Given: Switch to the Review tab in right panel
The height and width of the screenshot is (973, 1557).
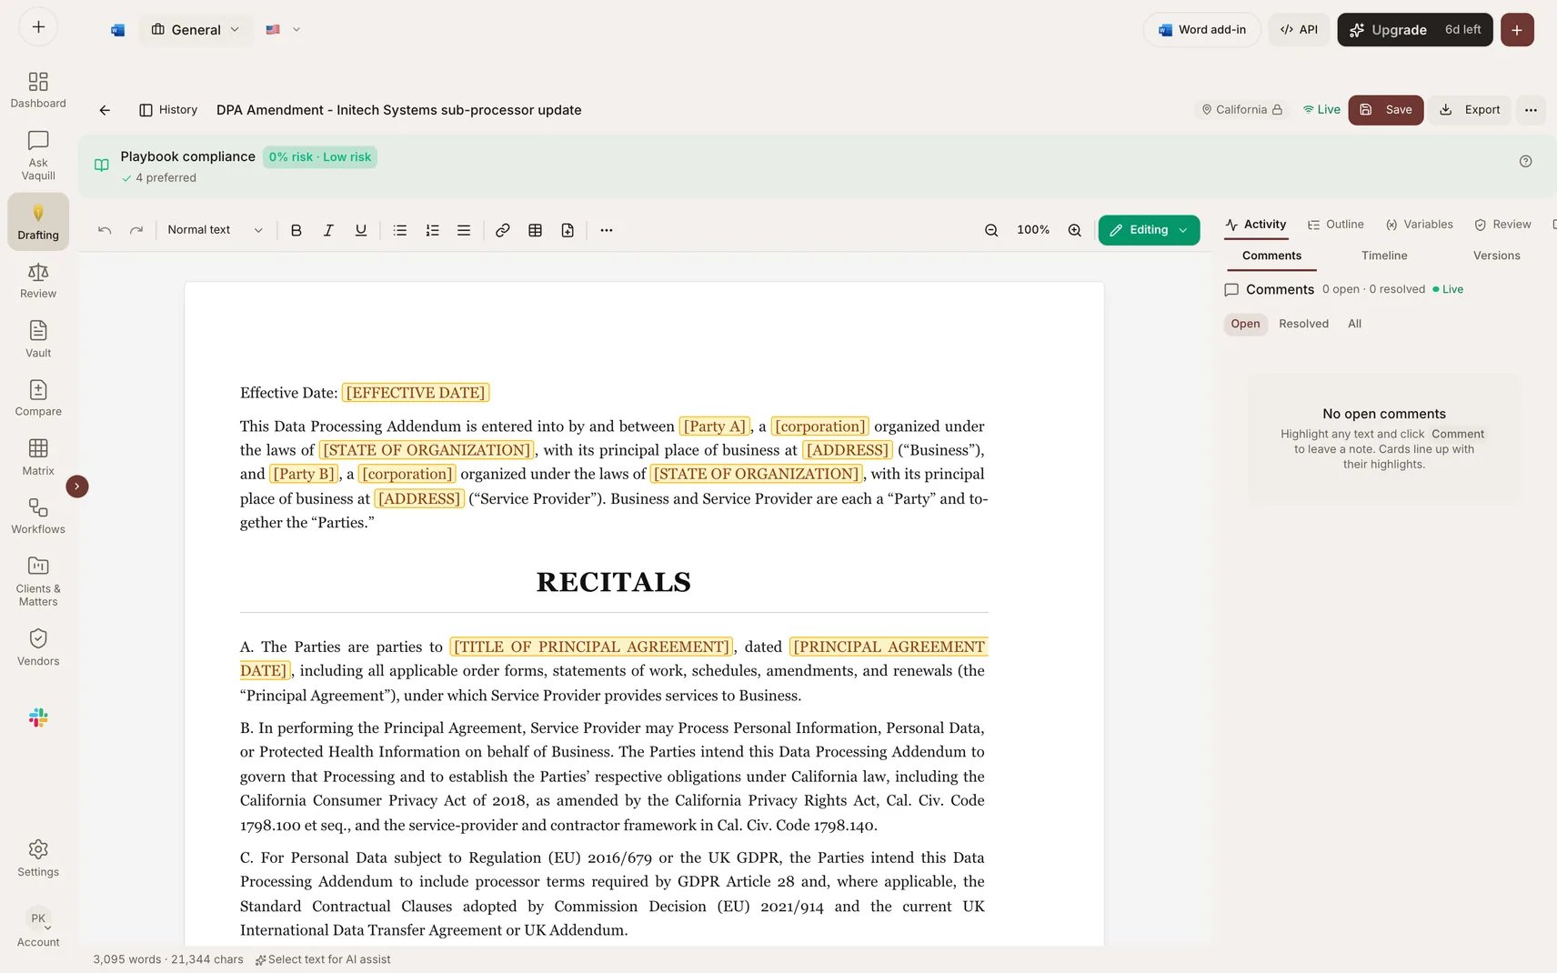Looking at the screenshot, I should (1502, 225).
